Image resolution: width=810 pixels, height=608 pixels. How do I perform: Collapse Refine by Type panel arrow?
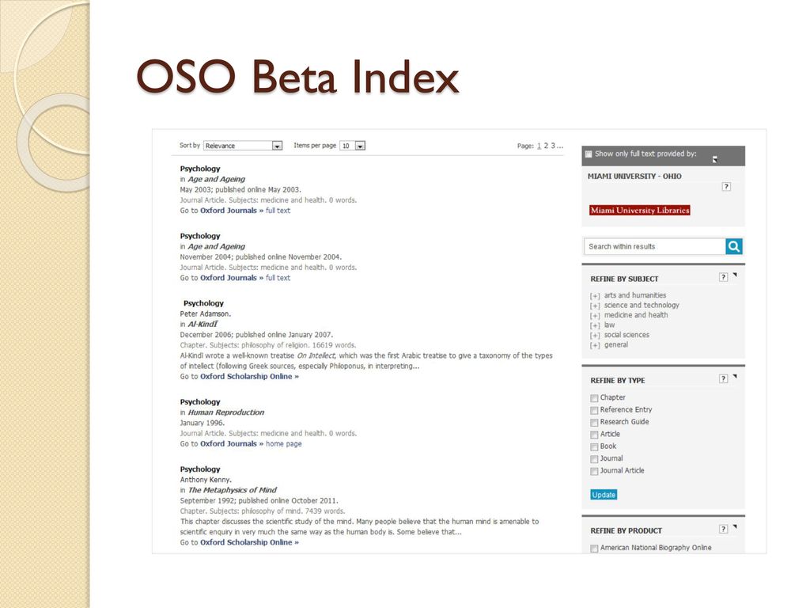click(735, 376)
